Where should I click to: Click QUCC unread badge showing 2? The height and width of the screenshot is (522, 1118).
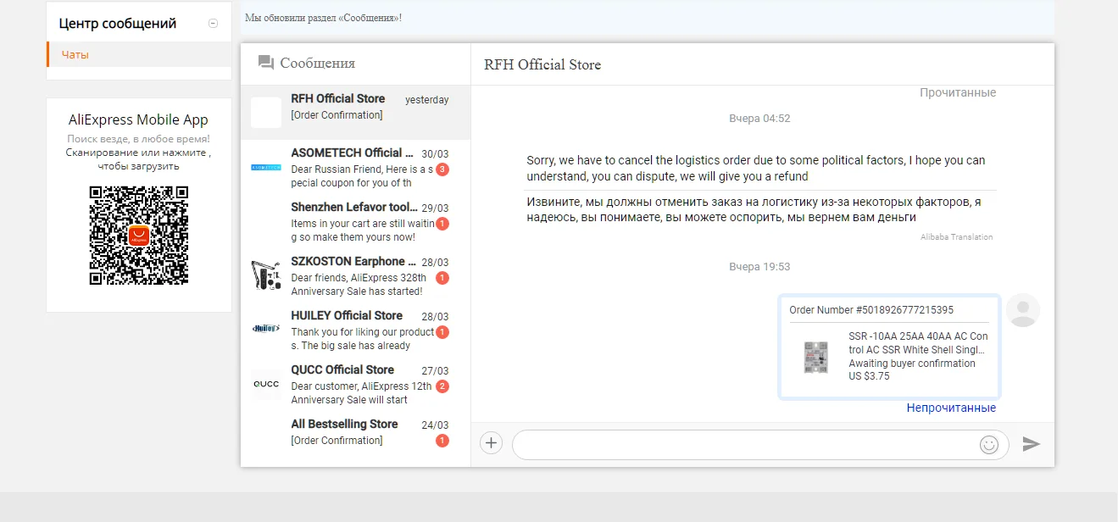(442, 386)
